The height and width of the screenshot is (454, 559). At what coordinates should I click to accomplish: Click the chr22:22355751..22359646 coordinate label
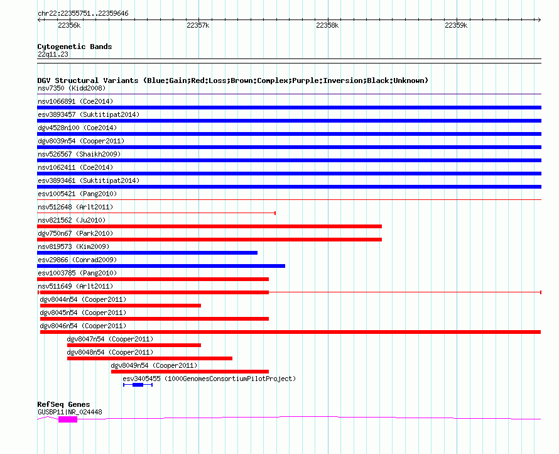(83, 14)
